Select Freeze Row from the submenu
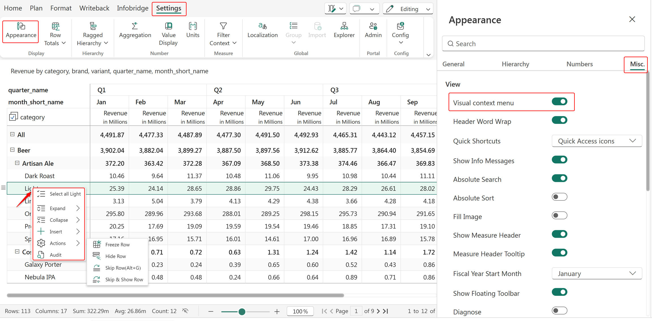 pyautogui.click(x=117, y=244)
